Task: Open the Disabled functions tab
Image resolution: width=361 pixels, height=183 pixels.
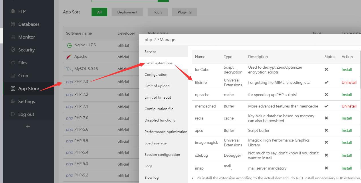Action: [x=163, y=120]
